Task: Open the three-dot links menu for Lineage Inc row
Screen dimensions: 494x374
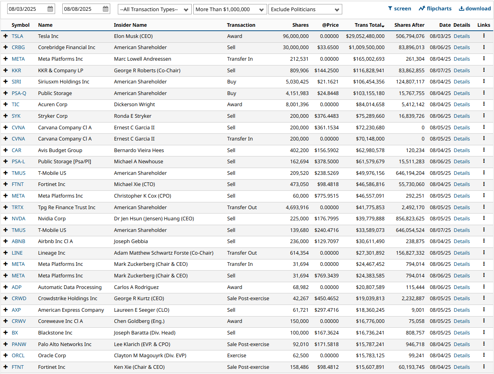Action: click(484, 253)
